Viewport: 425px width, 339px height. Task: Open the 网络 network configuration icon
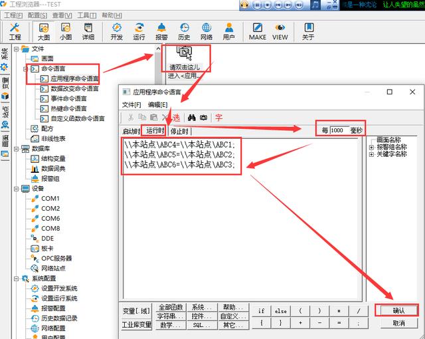[207, 31]
